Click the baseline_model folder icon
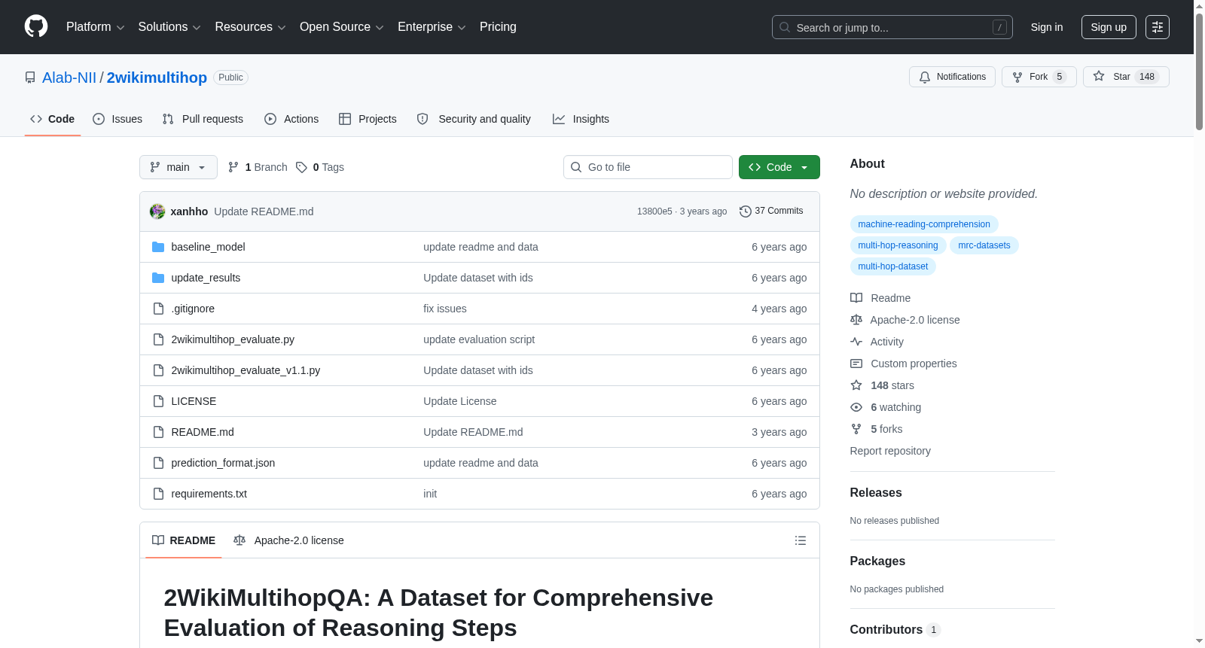 [x=158, y=247]
